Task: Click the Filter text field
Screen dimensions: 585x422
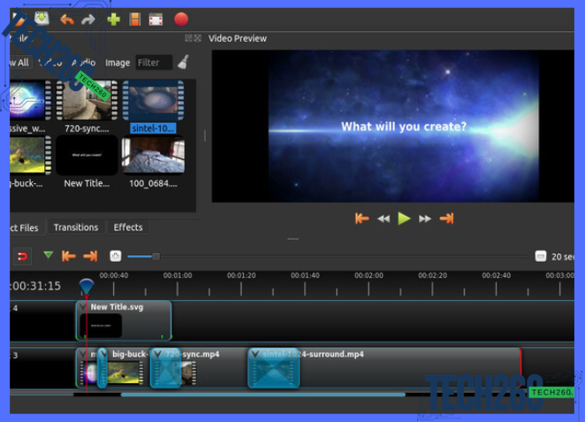Action: (x=154, y=63)
